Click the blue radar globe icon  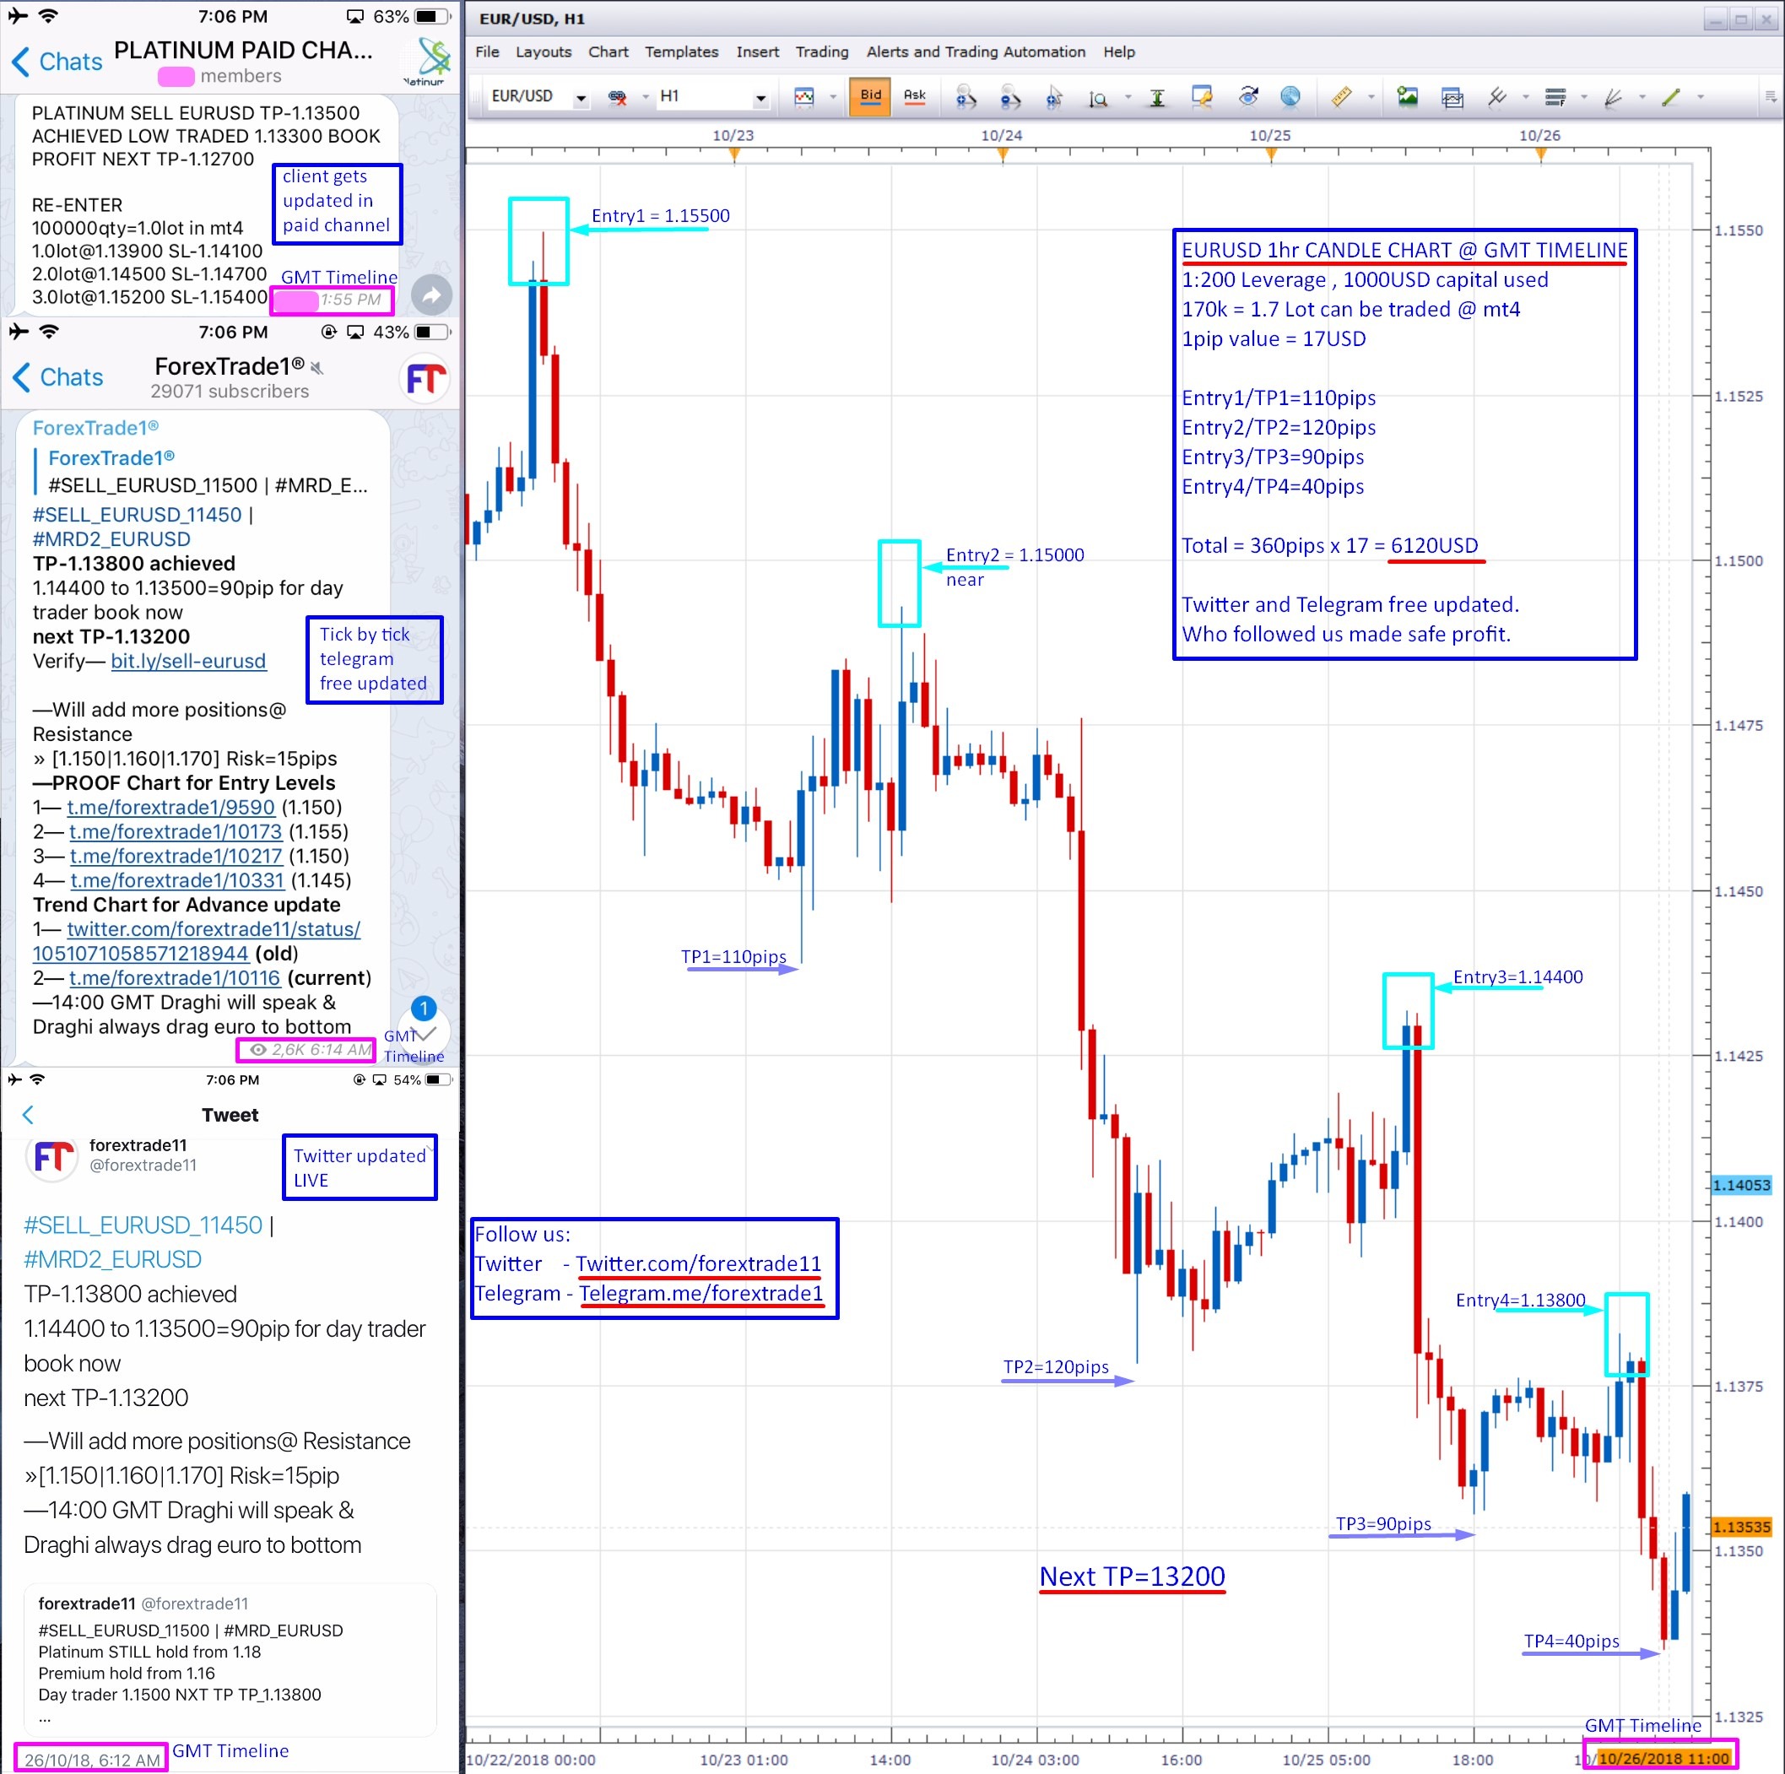tap(1290, 96)
